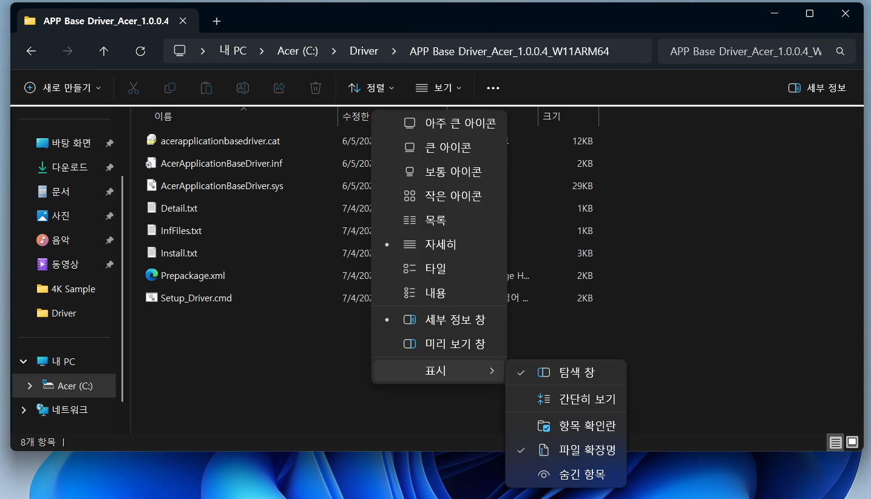Open 다운로드 in the sidebar

coord(70,167)
